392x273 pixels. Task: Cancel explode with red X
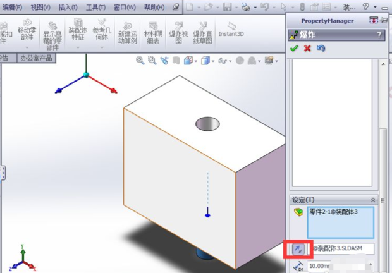coord(307,48)
